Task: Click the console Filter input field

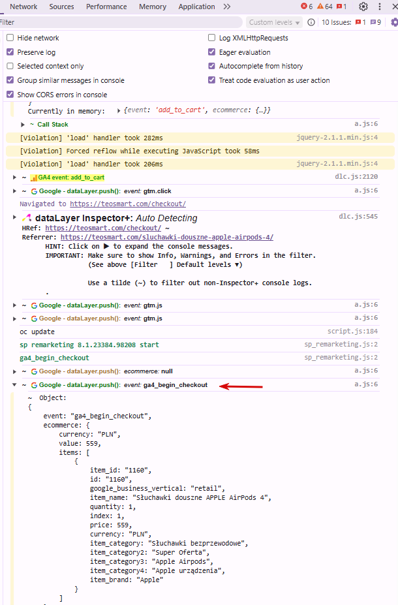Action: [x=121, y=22]
